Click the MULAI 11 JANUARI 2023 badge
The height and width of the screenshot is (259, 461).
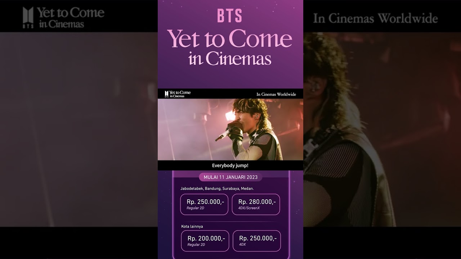click(x=230, y=177)
